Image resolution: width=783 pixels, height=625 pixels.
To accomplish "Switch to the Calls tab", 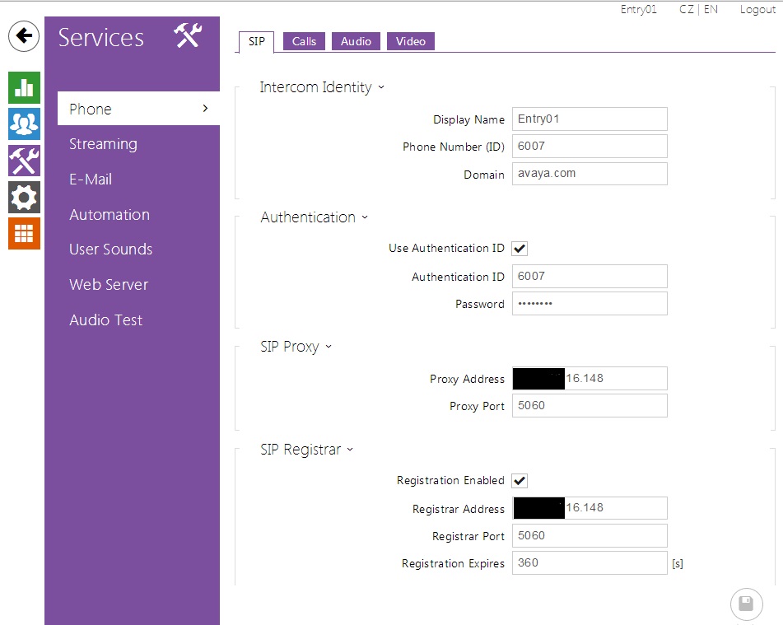I will 304,41.
